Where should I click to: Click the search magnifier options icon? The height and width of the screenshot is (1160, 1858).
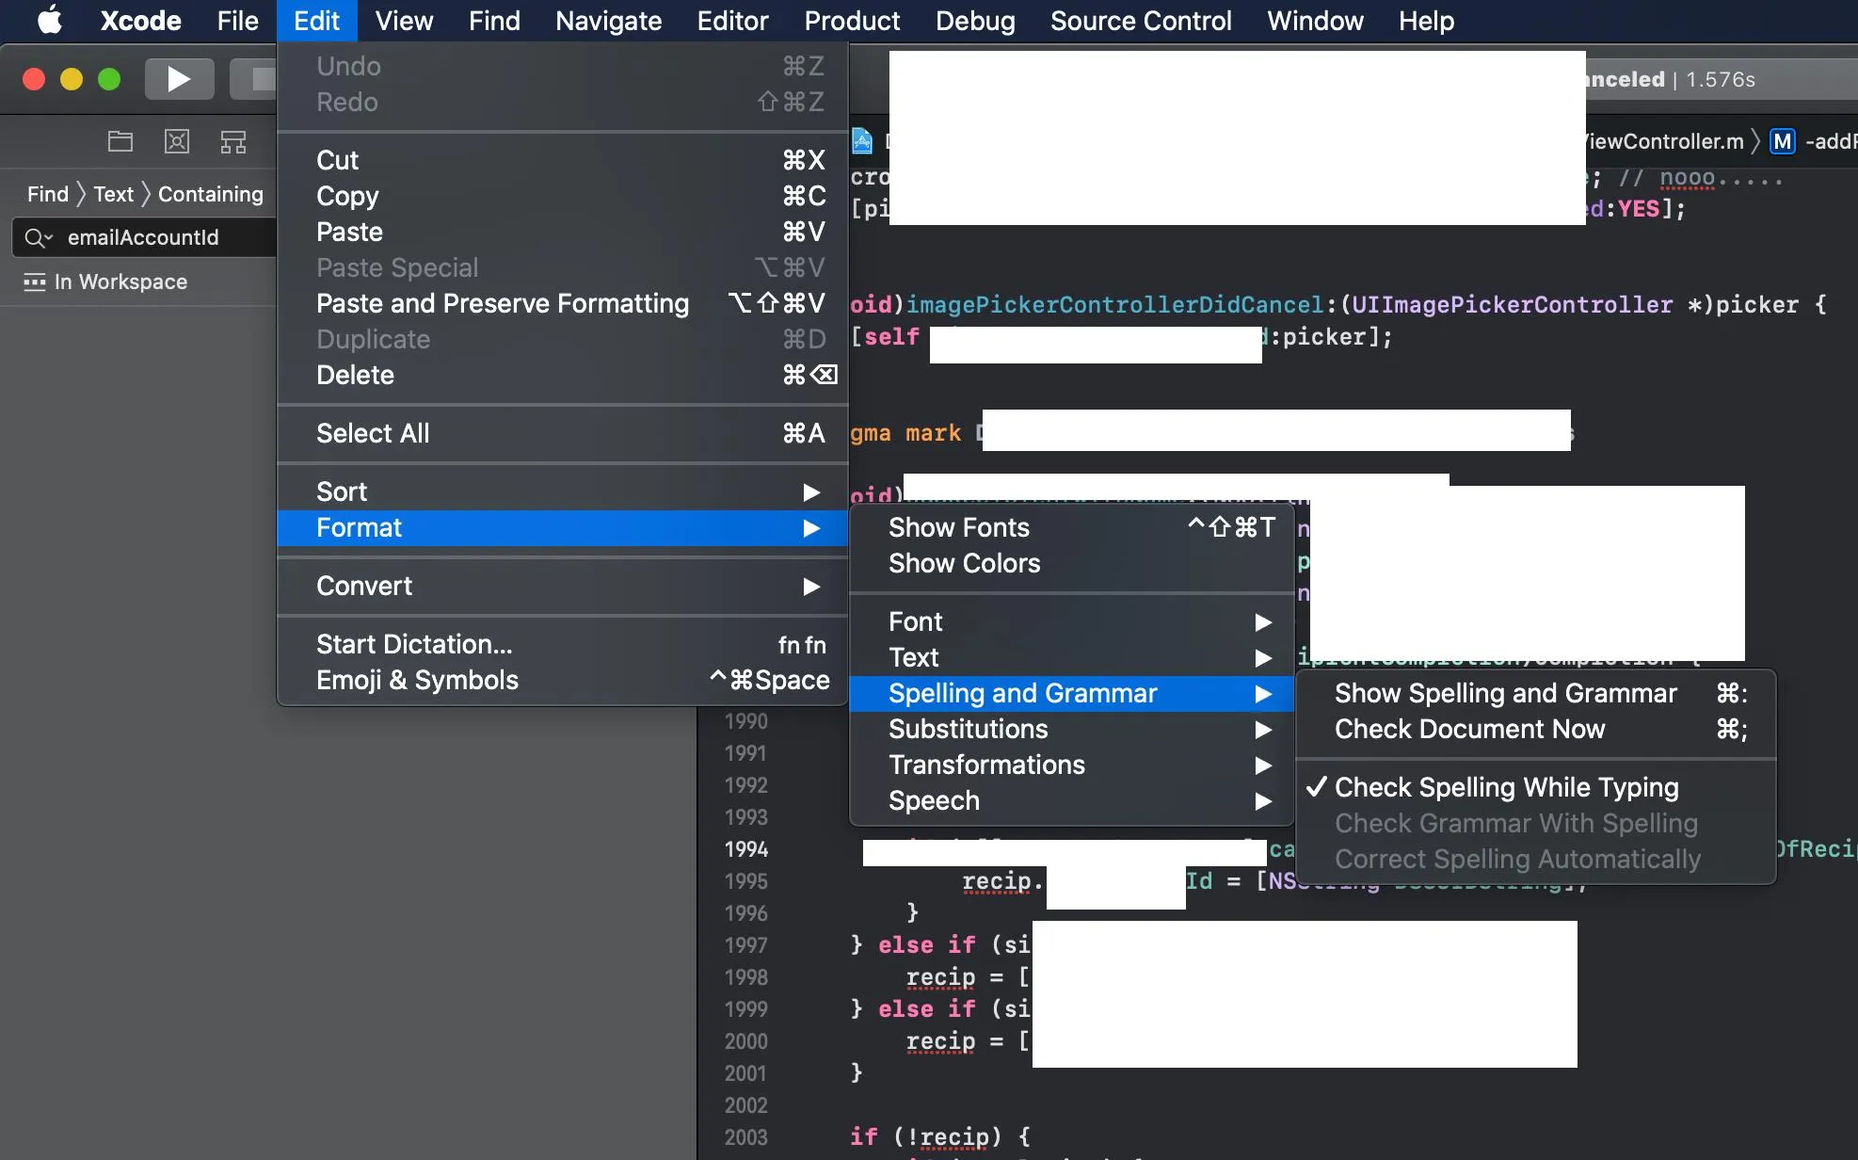39,238
